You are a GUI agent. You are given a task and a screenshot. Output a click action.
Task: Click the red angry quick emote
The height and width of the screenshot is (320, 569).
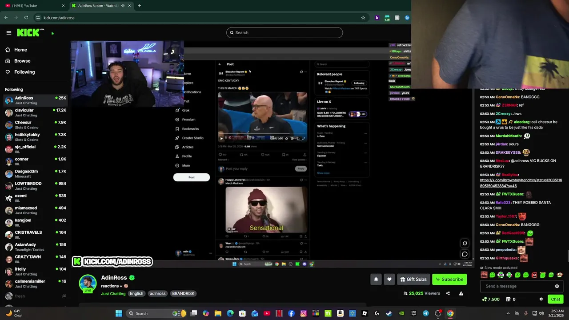pos(534,275)
